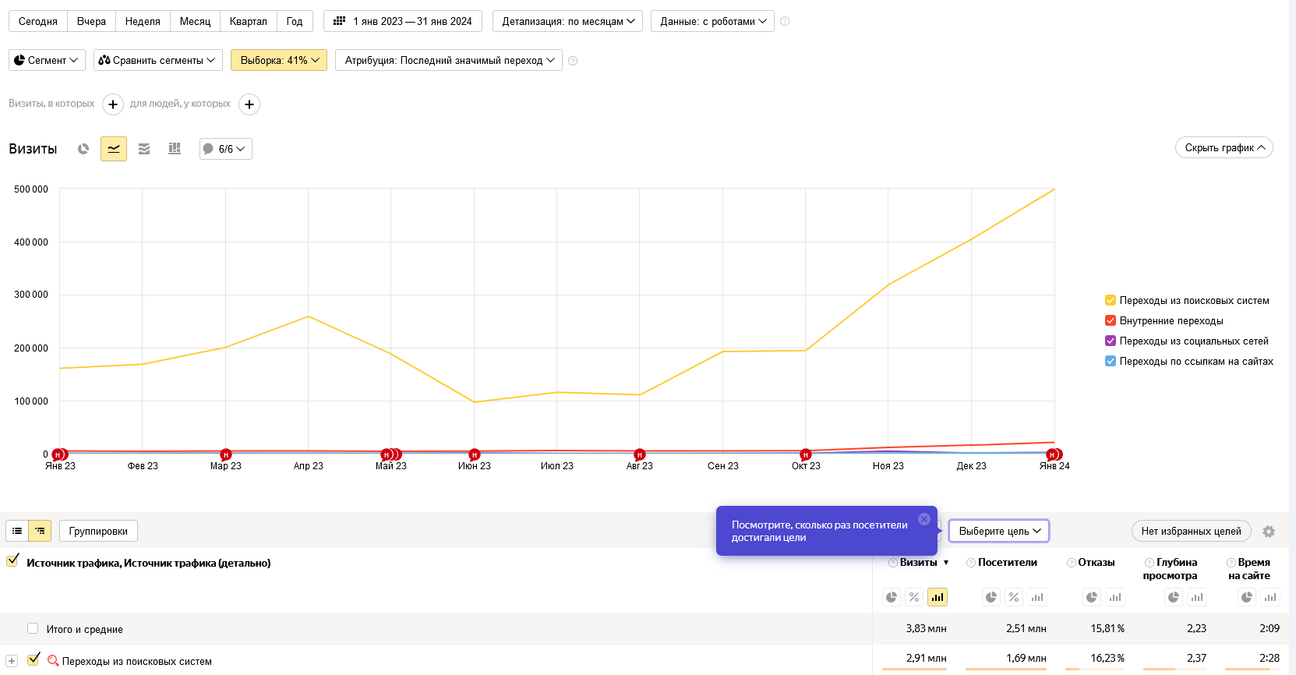Switch chart to pie chart view
Viewport: 1296px width, 675px height.
coord(83,149)
